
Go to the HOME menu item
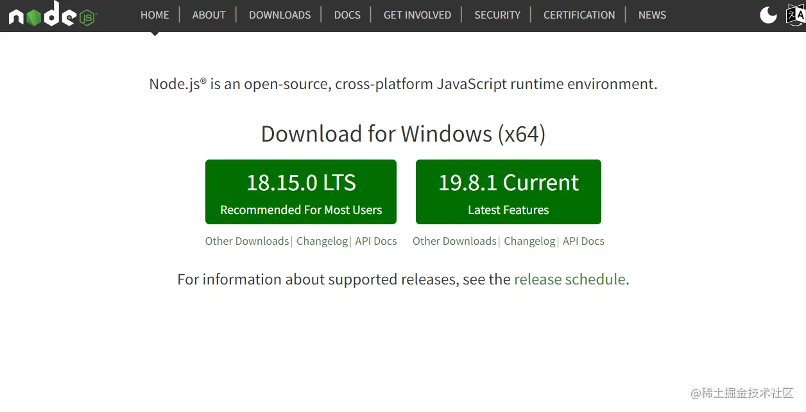coord(155,15)
